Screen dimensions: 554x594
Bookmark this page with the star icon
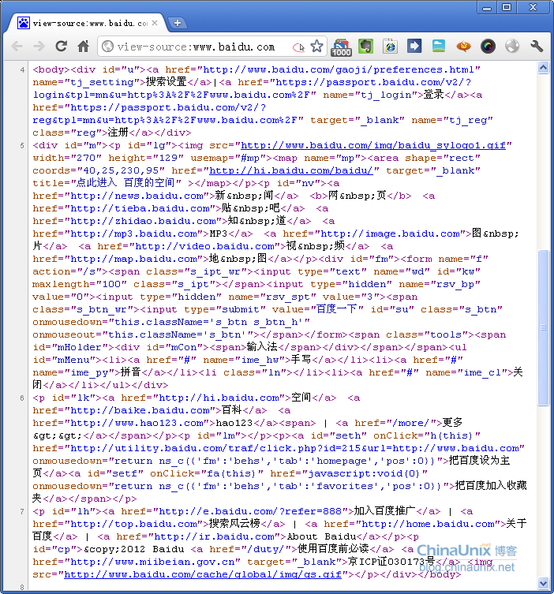(x=316, y=47)
